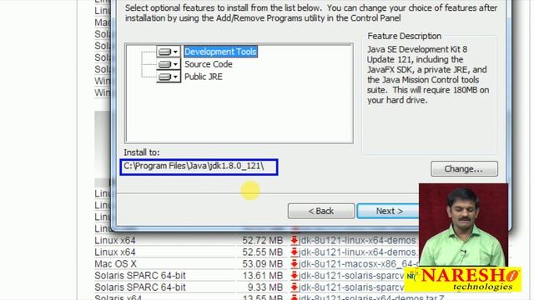Click the 53.09 MB size cell

[x=263, y=264]
